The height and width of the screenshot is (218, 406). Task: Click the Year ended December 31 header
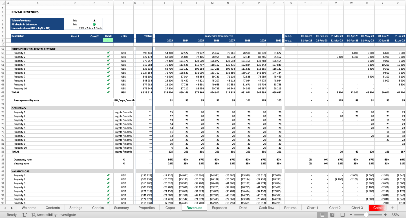click(x=219, y=36)
